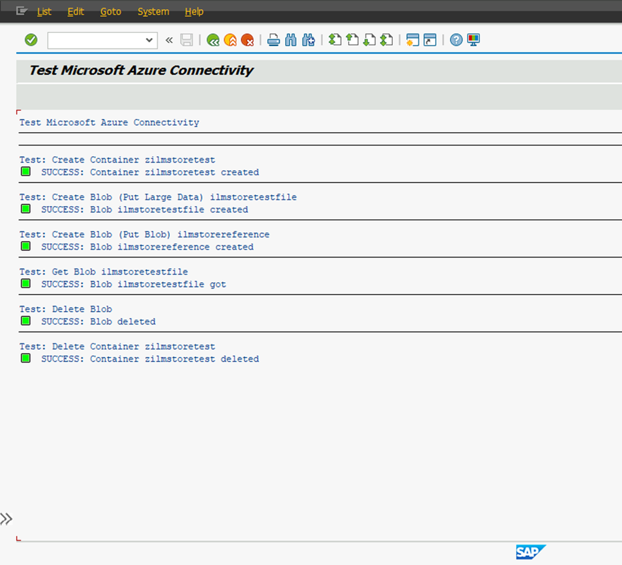Click the orange Exit icon

[230, 40]
